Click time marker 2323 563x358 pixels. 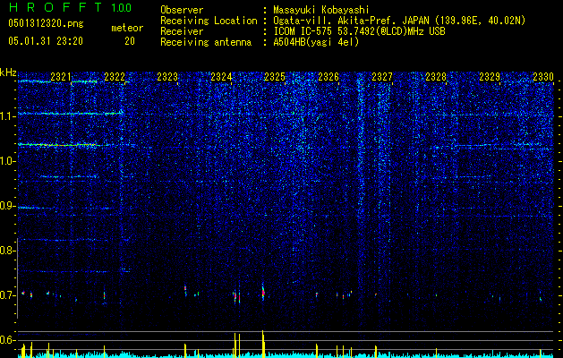pyautogui.click(x=167, y=77)
